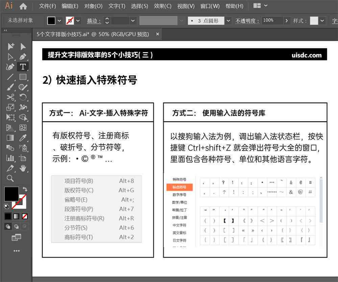Screen dimensions: 338x282
Task: Select the Slice tool
Action: (10, 168)
